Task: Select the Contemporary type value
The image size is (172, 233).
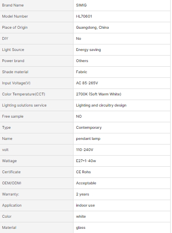Action: (89, 127)
